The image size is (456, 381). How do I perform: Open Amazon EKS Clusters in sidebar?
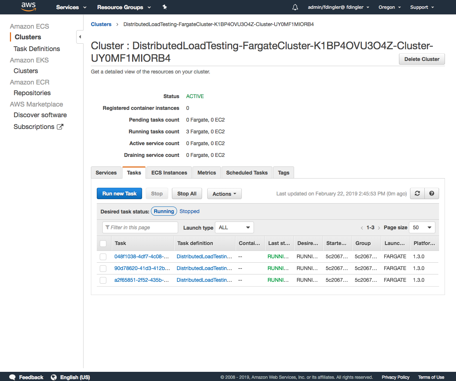coord(26,71)
